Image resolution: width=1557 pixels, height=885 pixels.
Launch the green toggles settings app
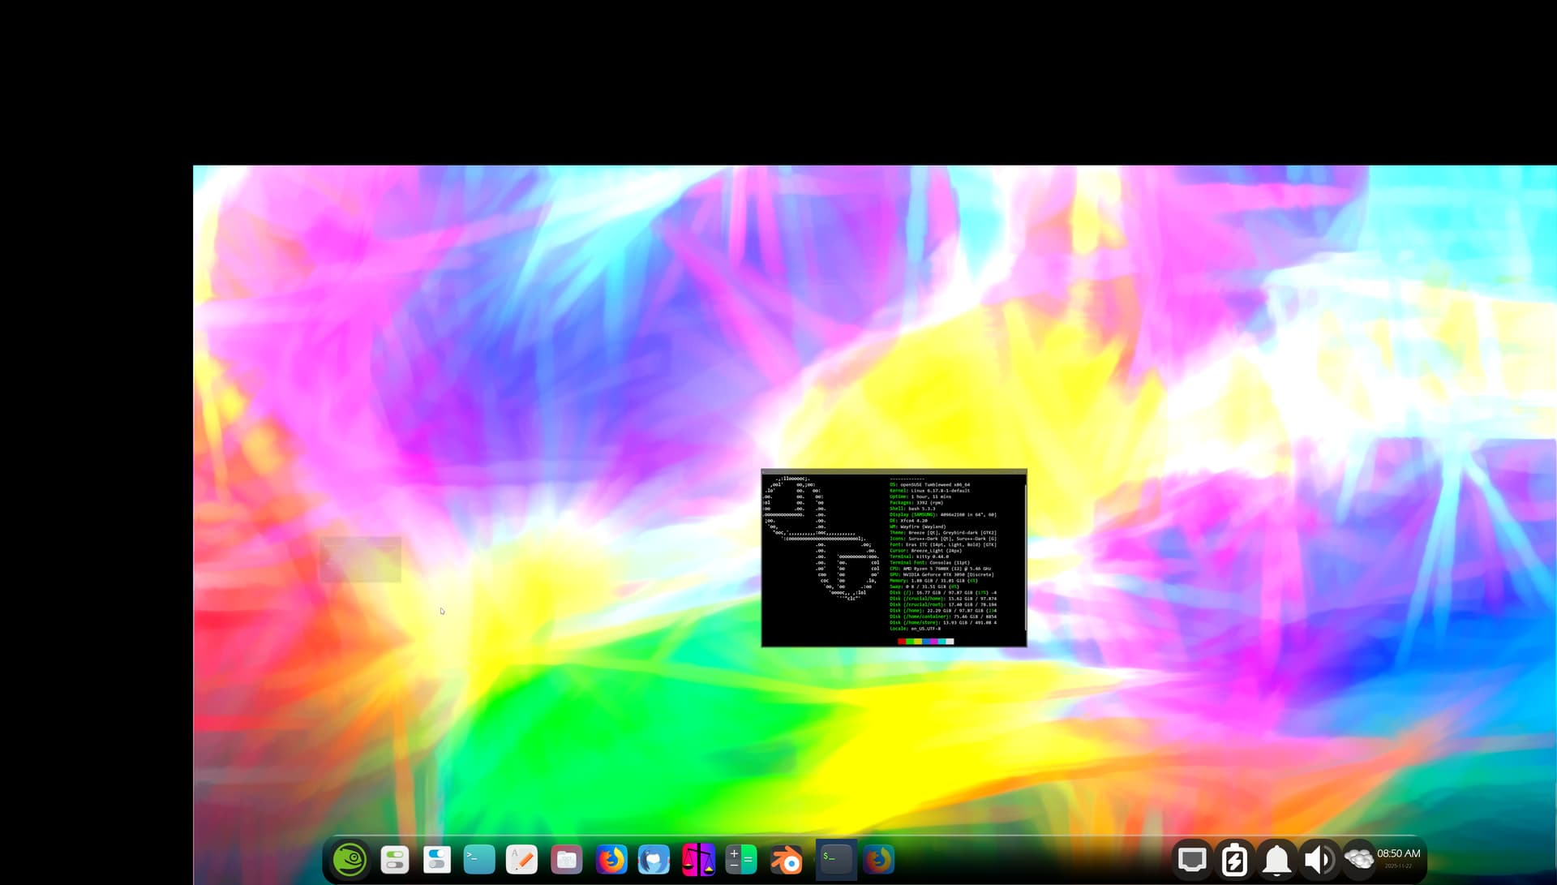(x=395, y=859)
